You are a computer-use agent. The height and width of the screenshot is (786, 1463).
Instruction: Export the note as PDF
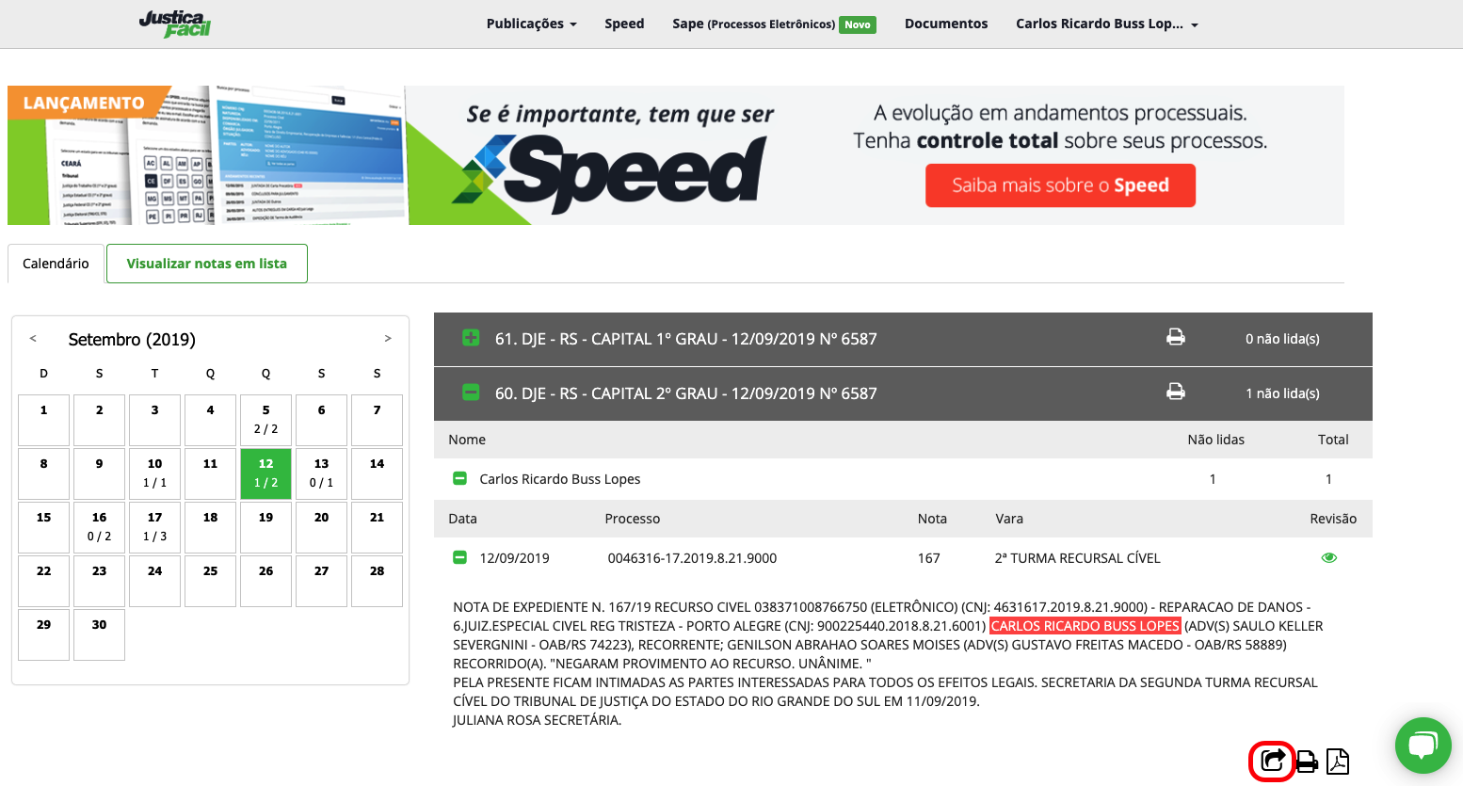click(x=1338, y=761)
